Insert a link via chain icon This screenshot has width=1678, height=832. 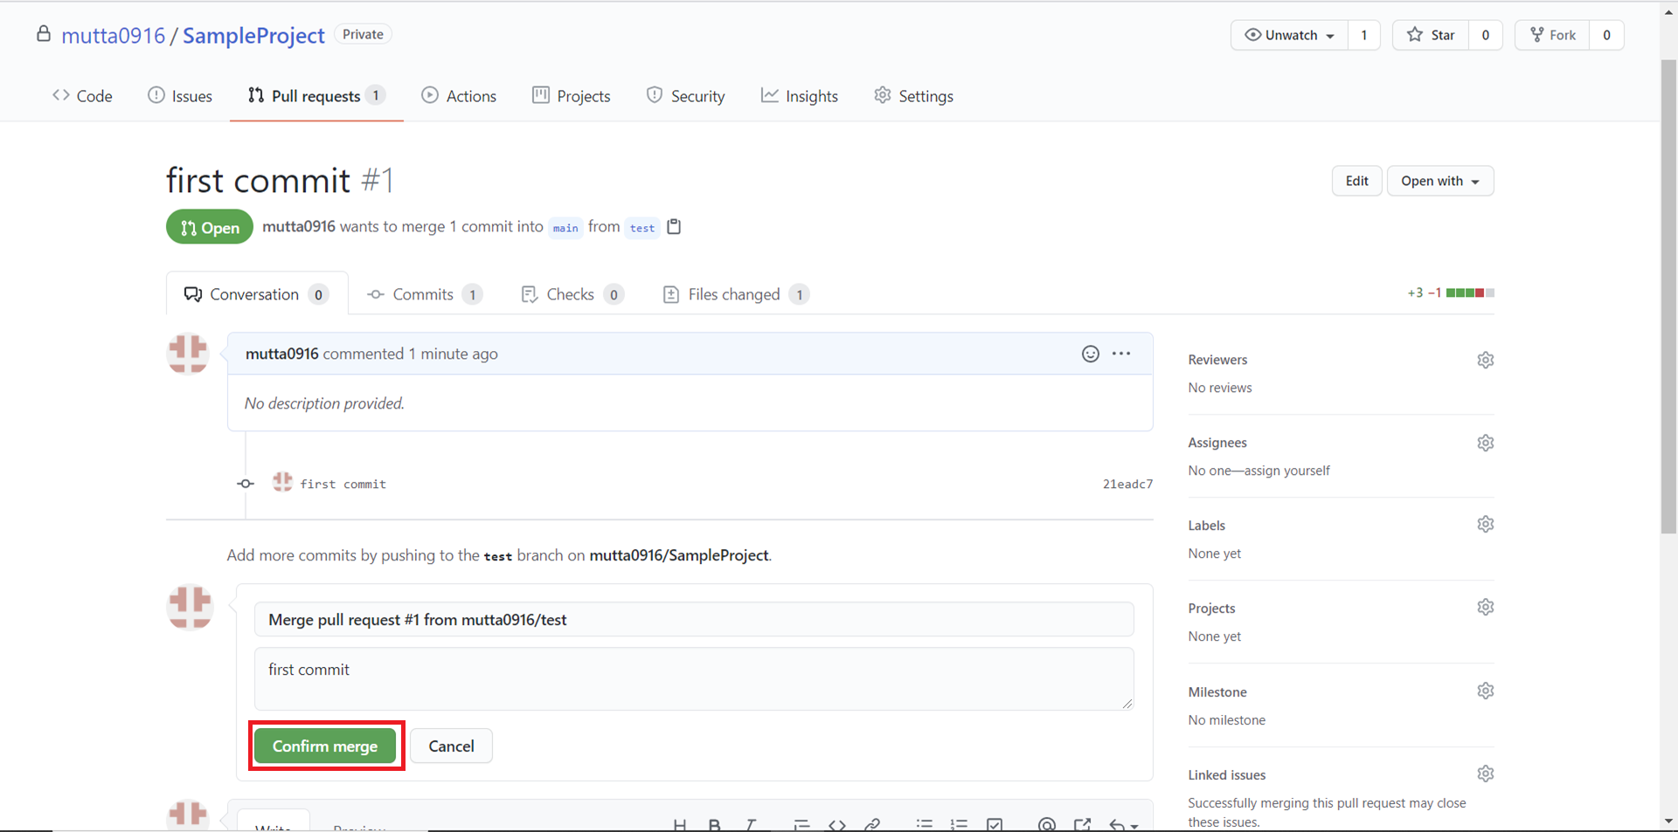click(872, 824)
